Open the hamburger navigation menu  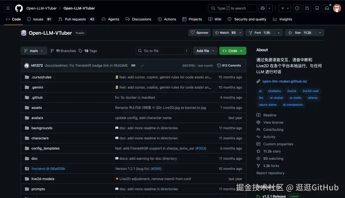click(8, 8)
